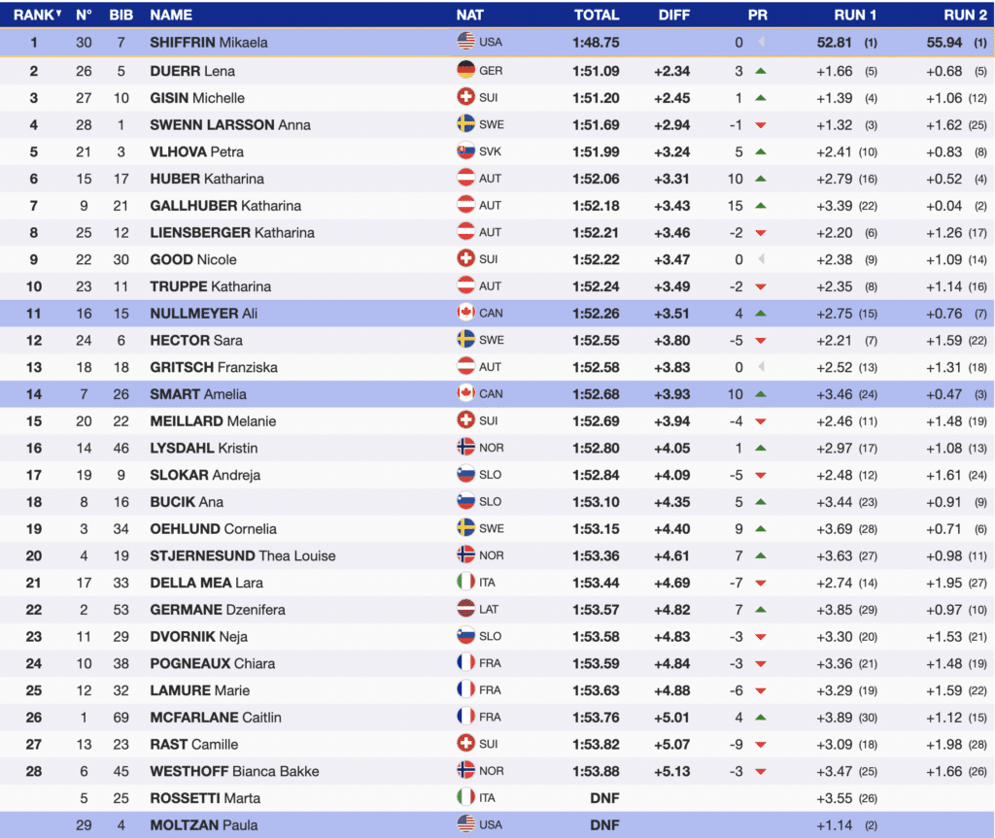The image size is (995, 838).
Task: Click the French flag in Pogneaux's row
Action: [465, 664]
